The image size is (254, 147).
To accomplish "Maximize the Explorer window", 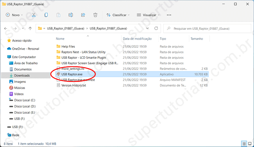I will coord(235,4).
